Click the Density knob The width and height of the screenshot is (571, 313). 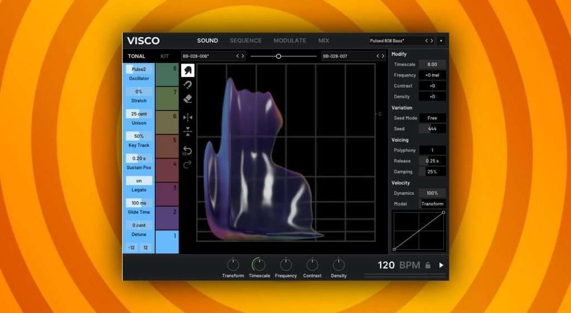tap(339, 265)
